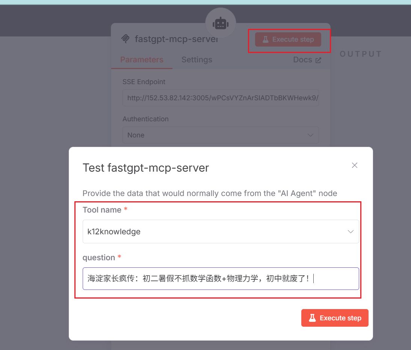411x350 pixels.
Task: Switch to the Settings tab
Action: pyautogui.click(x=197, y=59)
